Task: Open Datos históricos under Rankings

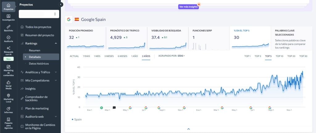Action: (x=39, y=63)
